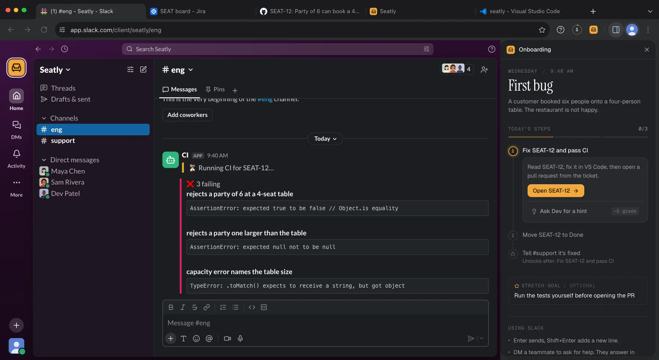Open the create new plus button
659x360 pixels.
click(16, 325)
